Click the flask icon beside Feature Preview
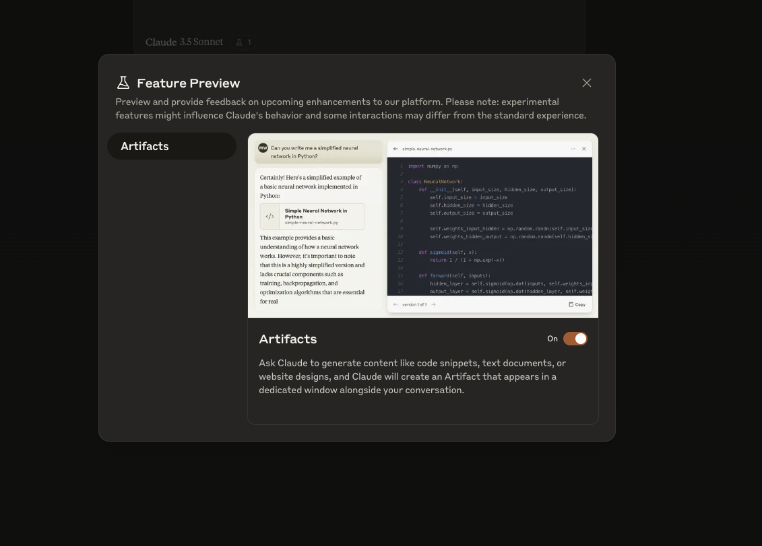The height and width of the screenshot is (546, 762). (x=123, y=83)
